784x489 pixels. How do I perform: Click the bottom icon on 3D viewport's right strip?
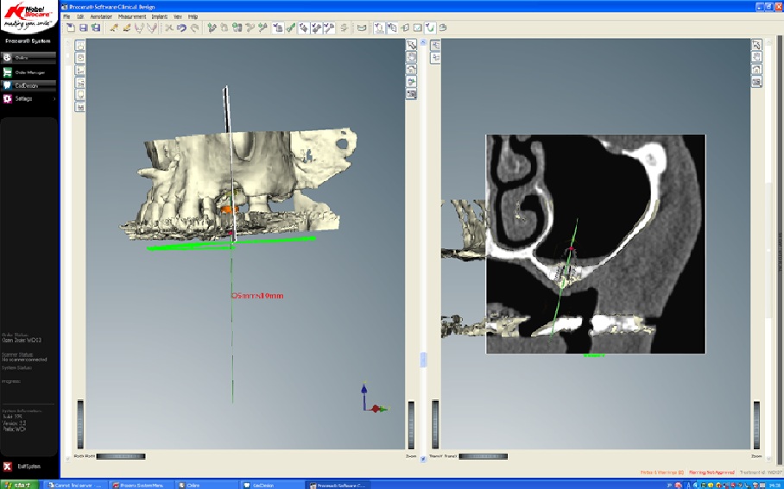point(411,93)
